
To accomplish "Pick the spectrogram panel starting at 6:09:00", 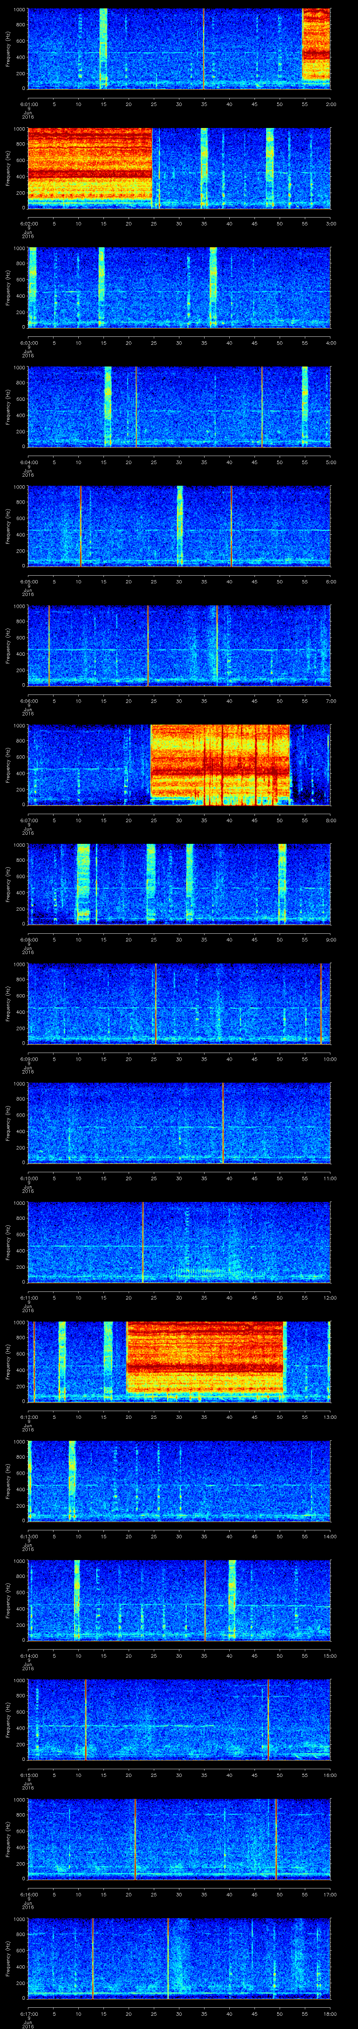I will coord(179,1003).
